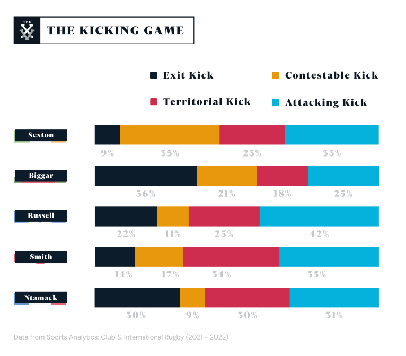Click Ntamack's orange contestable kick bar

[192, 298]
